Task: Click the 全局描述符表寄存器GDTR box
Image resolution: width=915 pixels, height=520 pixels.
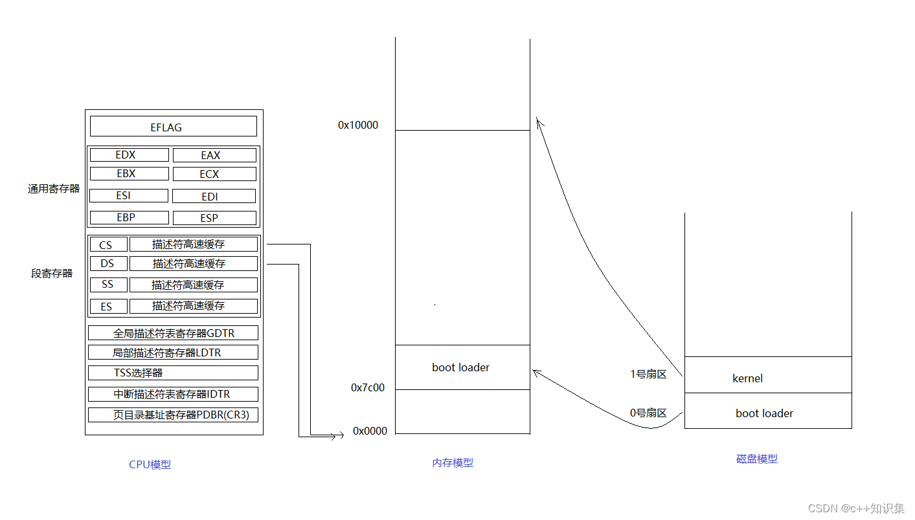Action: click(174, 333)
